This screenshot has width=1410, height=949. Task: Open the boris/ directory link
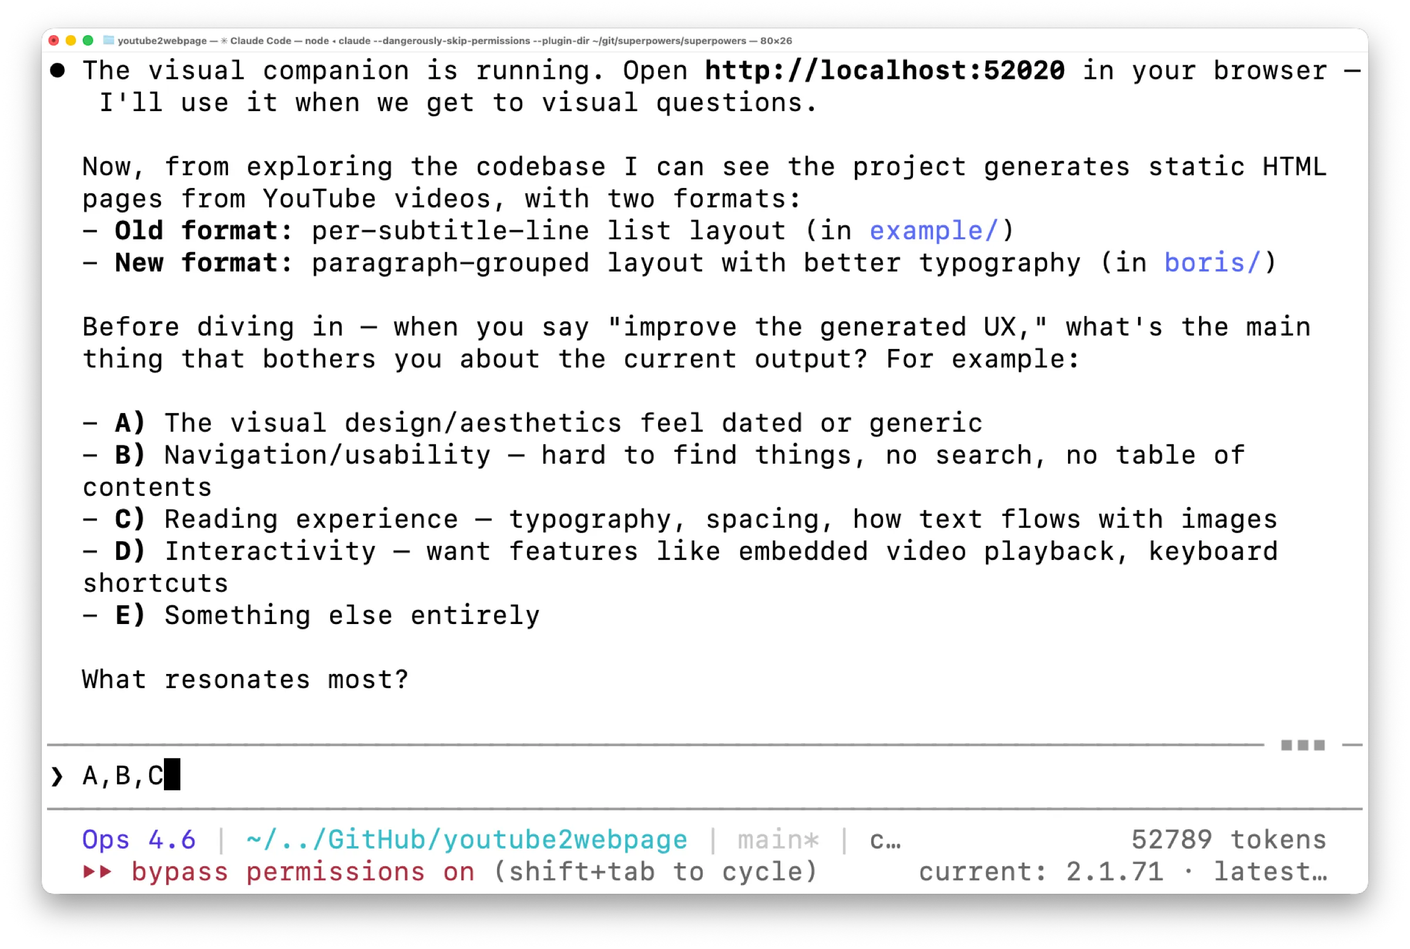pyautogui.click(x=1212, y=263)
